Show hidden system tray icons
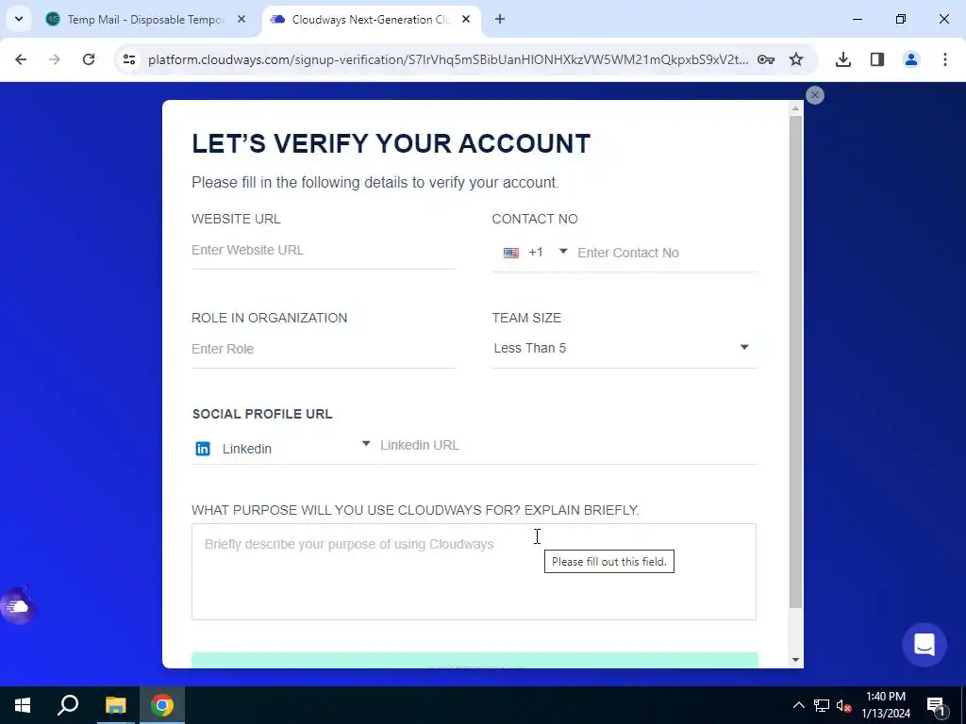 tap(798, 705)
